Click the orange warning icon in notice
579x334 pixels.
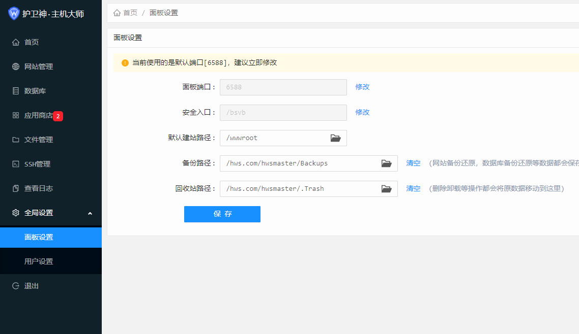[x=125, y=63]
